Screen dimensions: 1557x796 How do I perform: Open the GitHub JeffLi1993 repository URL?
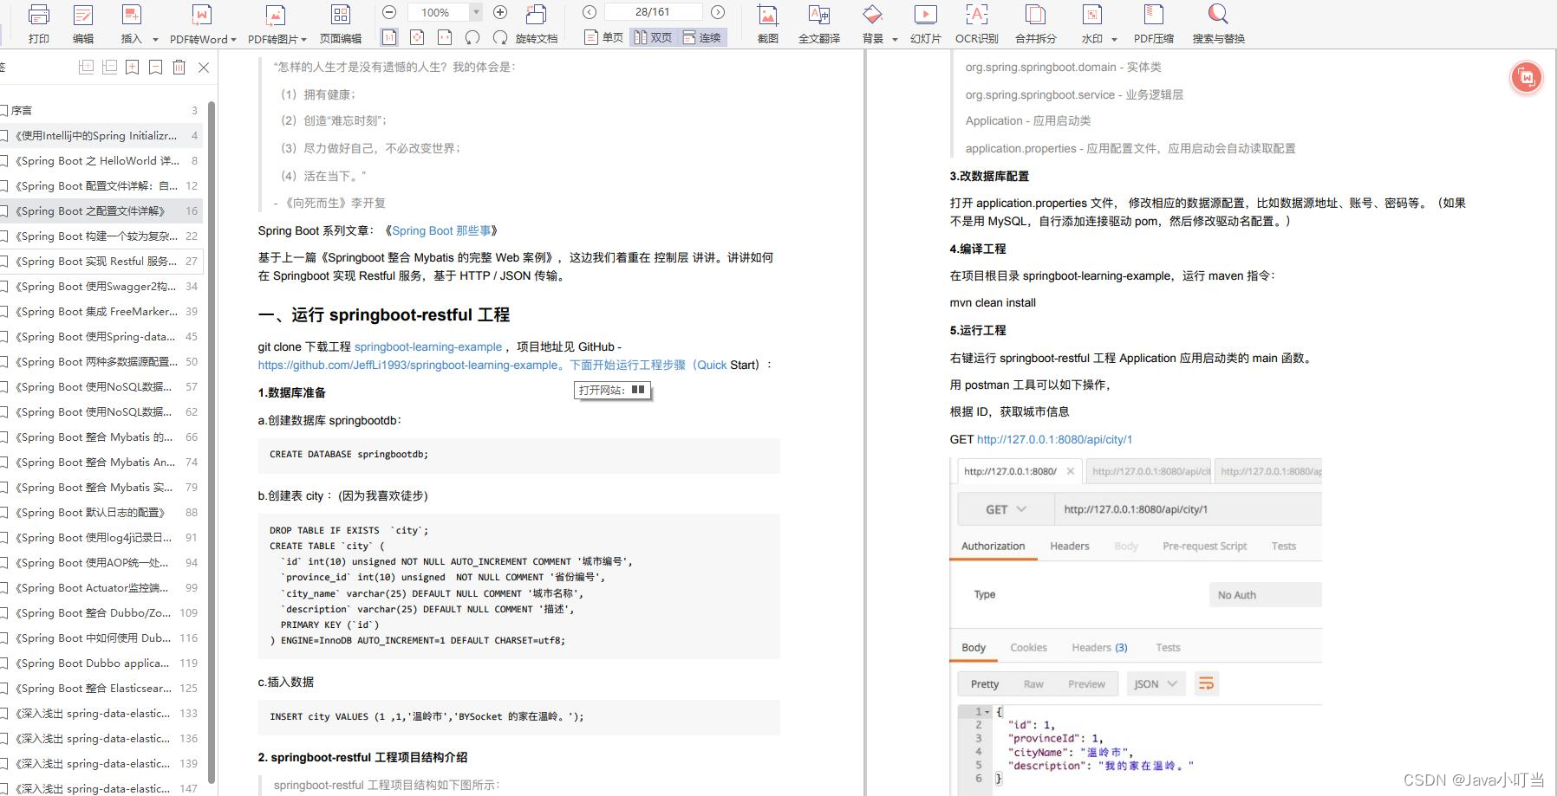pyautogui.click(x=410, y=365)
